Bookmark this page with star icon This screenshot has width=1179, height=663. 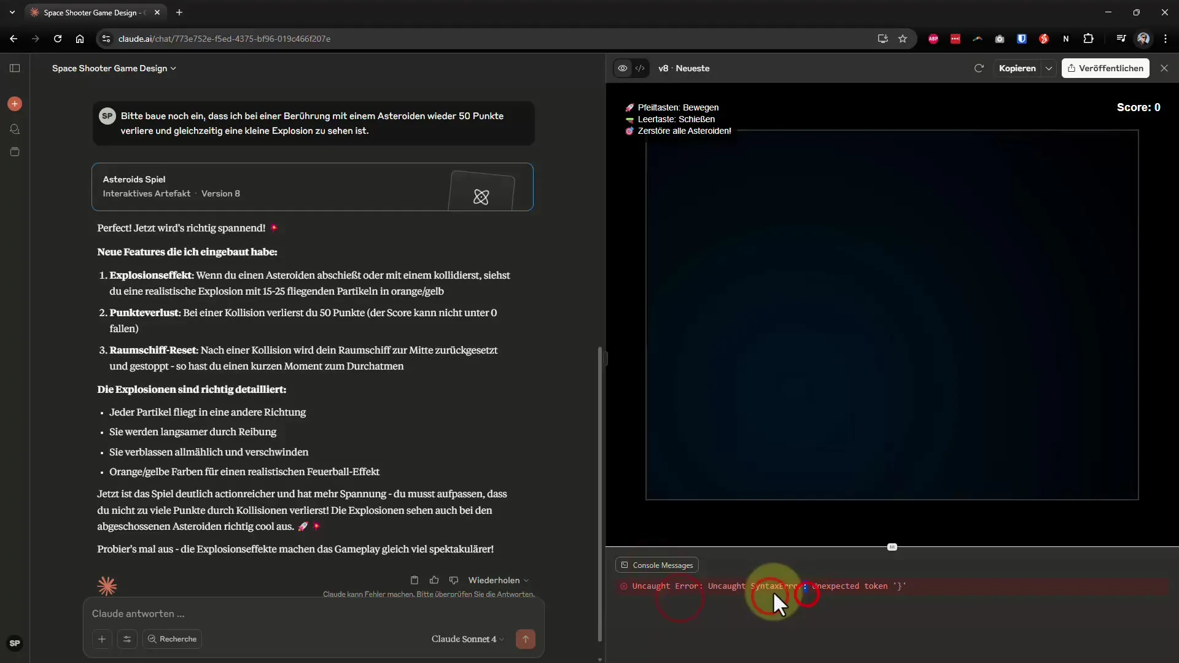903,39
